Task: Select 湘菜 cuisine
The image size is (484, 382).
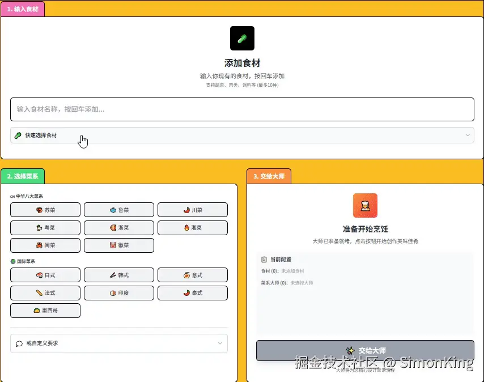Action: click(193, 228)
